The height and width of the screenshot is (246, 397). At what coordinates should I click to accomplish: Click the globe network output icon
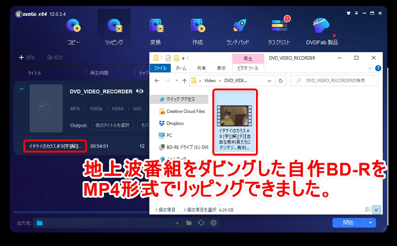(x=214, y=223)
